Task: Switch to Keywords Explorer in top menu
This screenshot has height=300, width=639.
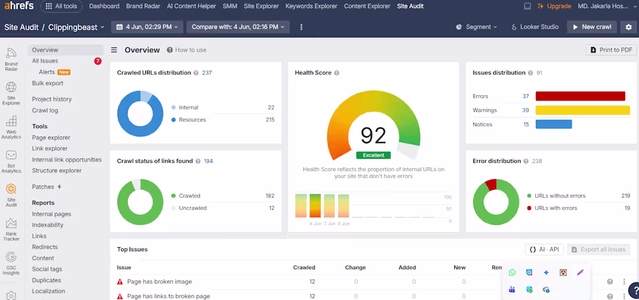Action: [311, 6]
